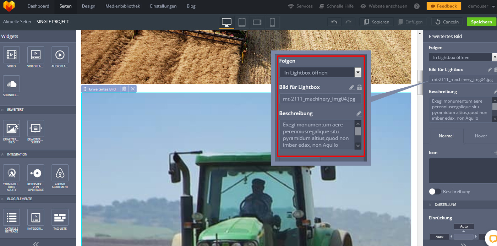The width and height of the screenshot is (497, 246).
Task: Switch to tablet portrait preview
Action: 242,22
